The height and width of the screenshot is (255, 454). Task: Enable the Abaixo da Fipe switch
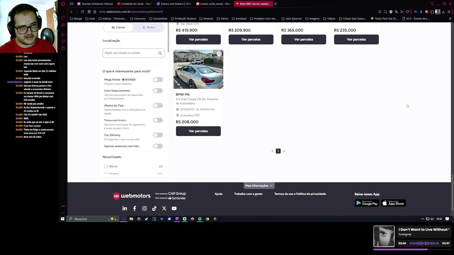click(158, 106)
